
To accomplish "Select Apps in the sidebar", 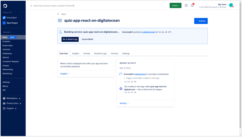I will pyautogui.click(x=13, y=37).
